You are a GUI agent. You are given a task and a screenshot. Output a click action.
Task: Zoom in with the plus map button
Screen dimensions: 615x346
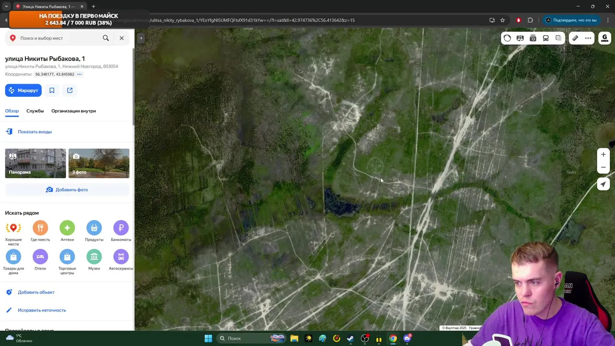603,154
